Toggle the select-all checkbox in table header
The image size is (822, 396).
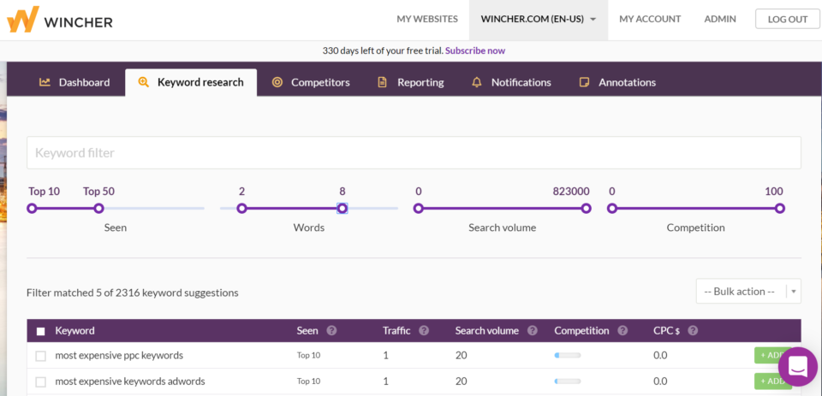click(x=41, y=331)
